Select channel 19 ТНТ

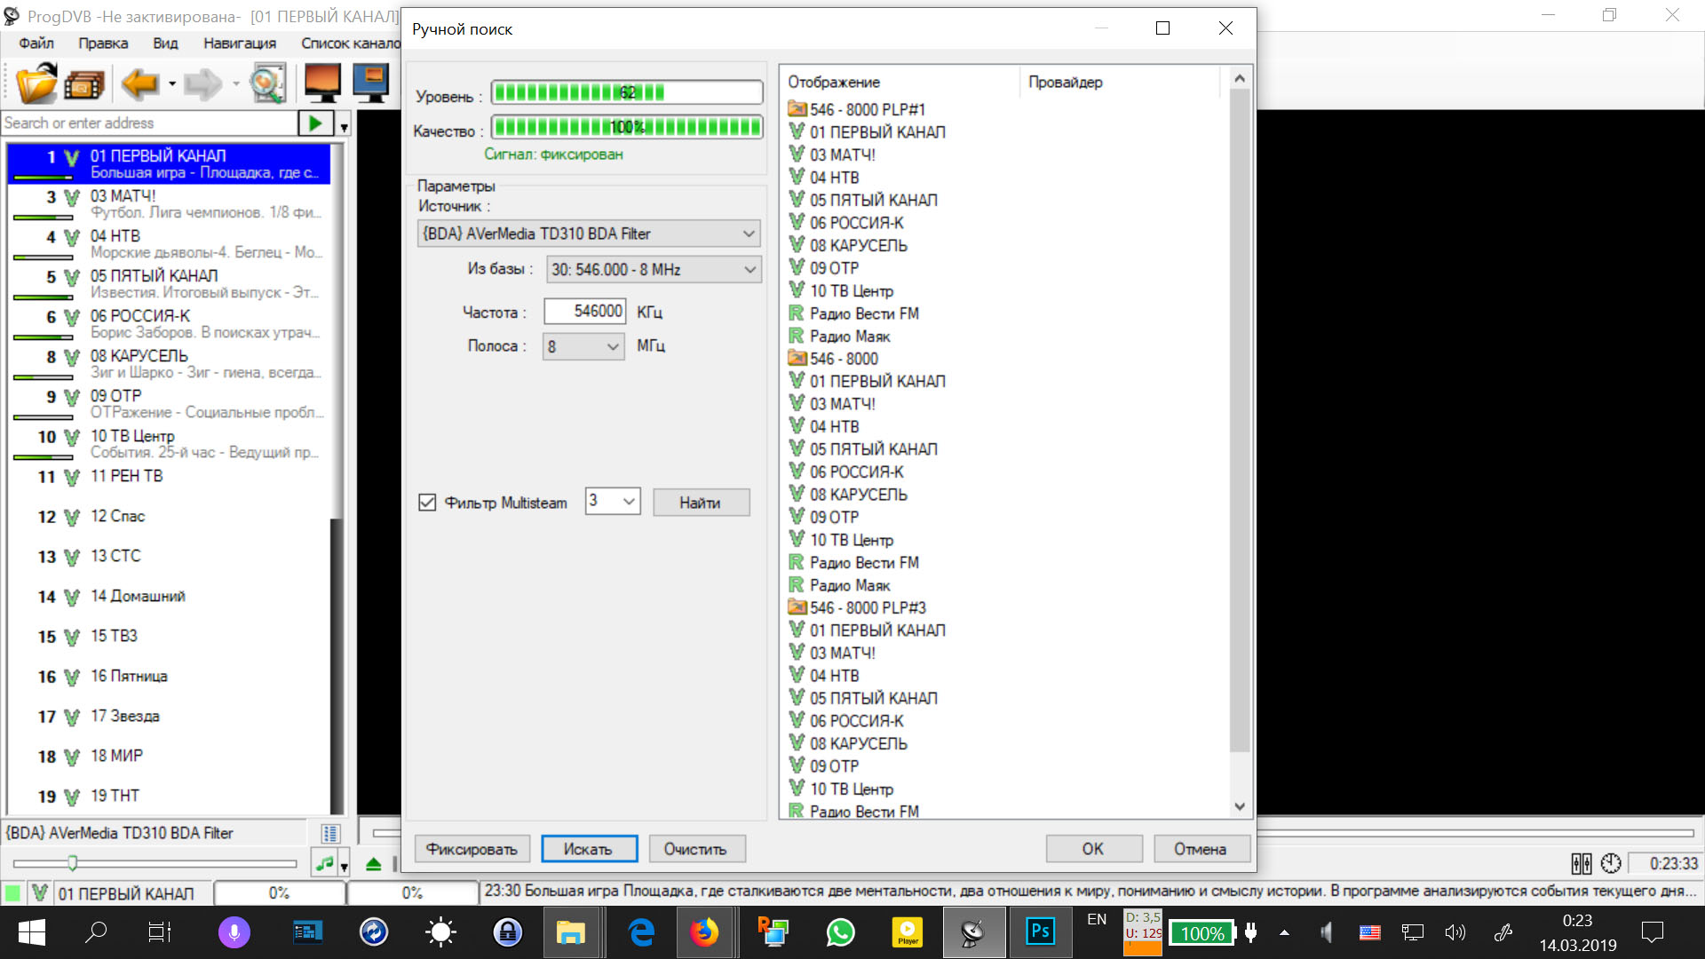(x=169, y=796)
